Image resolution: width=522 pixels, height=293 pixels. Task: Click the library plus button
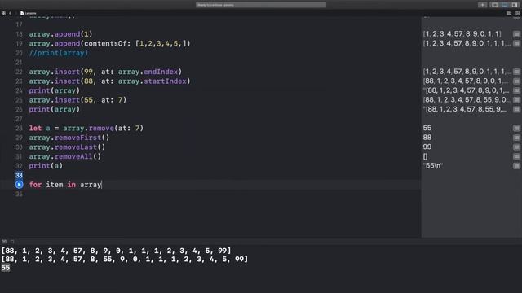click(482, 5)
